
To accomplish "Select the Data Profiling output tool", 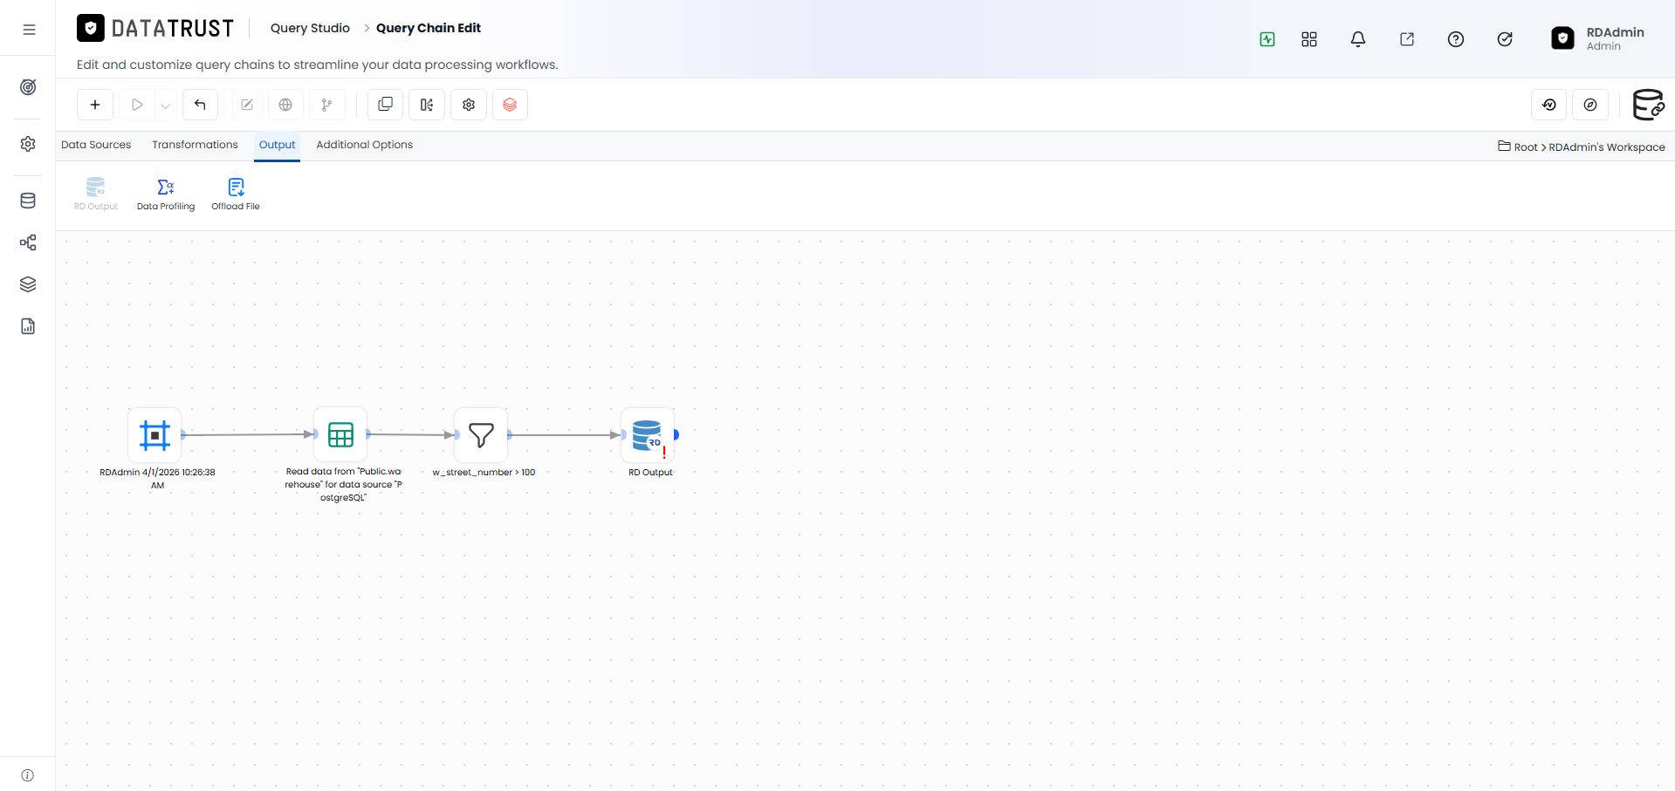I will coord(166,194).
